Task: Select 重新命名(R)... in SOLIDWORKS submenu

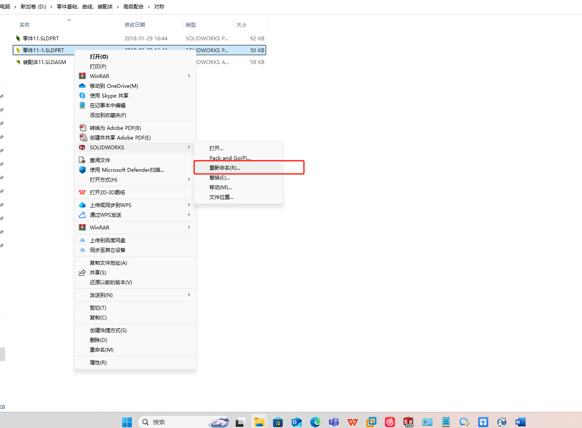Action: [225, 168]
